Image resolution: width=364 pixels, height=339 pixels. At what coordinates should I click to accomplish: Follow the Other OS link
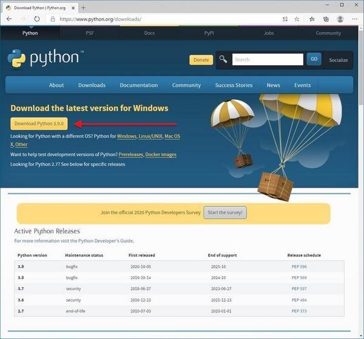click(21, 144)
